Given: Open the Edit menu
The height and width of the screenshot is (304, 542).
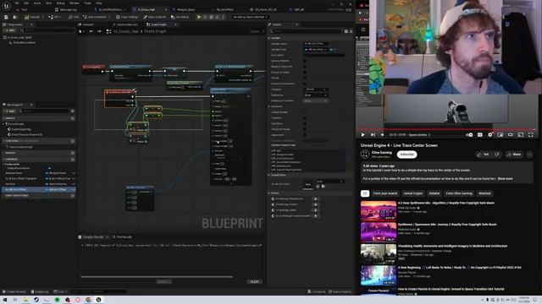Looking at the screenshot, I should (26, 3).
